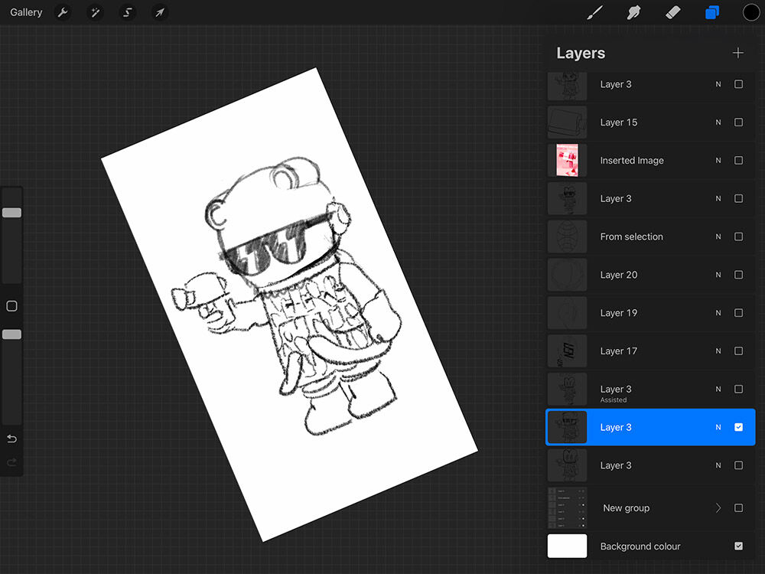Open blend mode N for Layer 17
The image size is (765, 574).
[x=718, y=351]
